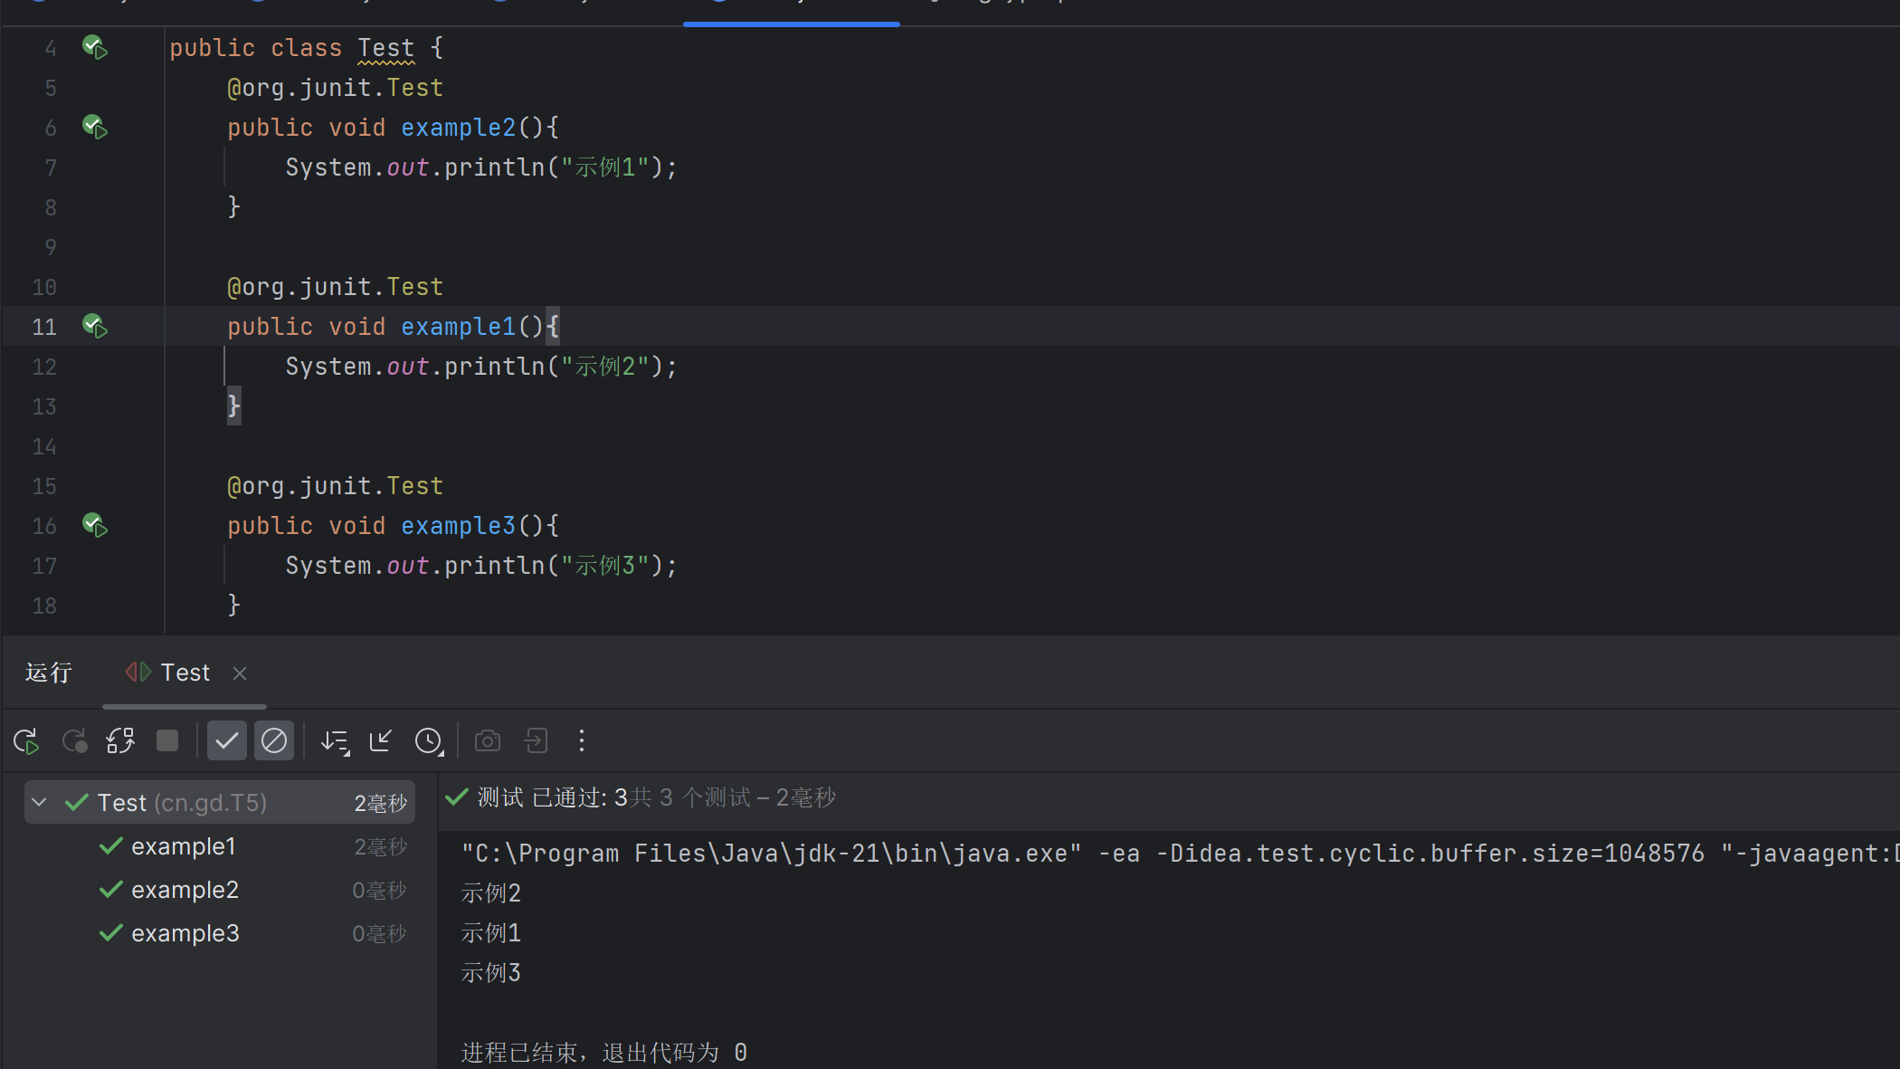This screenshot has width=1900, height=1069.
Task: Click the import tests icon
Action: coord(381,741)
